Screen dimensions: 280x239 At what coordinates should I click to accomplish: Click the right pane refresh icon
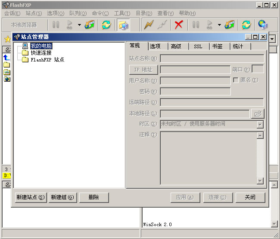[x=246, y=25]
